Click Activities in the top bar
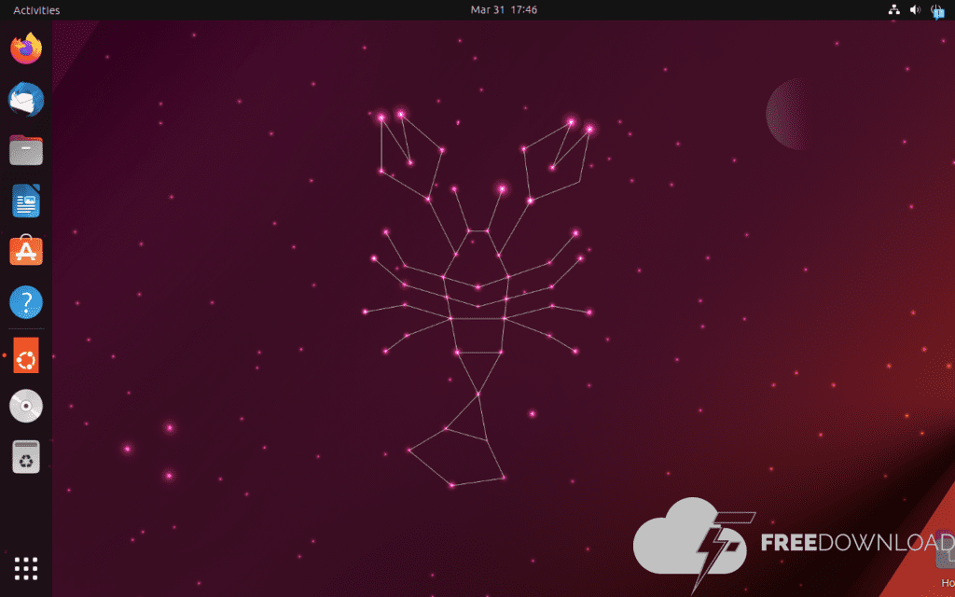The width and height of the screenshot is (955, 597). pos(36,10)
